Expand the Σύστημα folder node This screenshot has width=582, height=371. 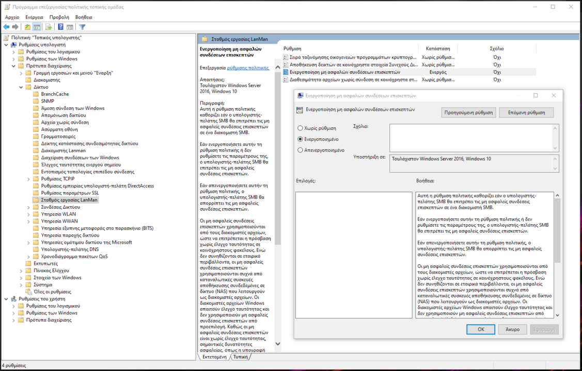[21, 284]
